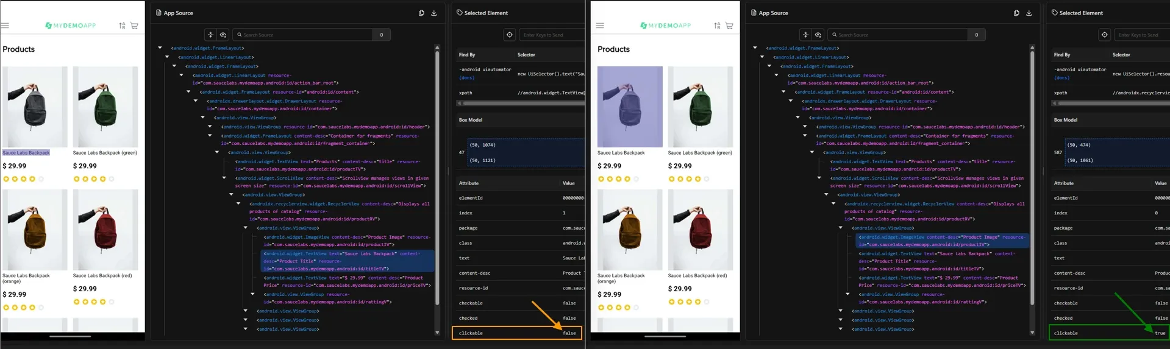The width and height of the screenshot is (1170, 349).
Task: Collapse the 'Container for fragments' FrameLayout in the right tree
Action: (805, 135)
